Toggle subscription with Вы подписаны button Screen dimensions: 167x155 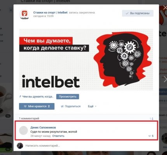tap(137, 13)
